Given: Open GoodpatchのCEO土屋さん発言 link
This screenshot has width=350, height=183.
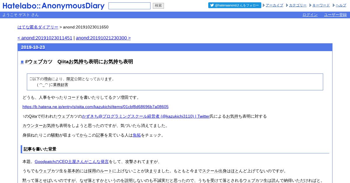Looking at the screenshot, I should tap(72, 162).
